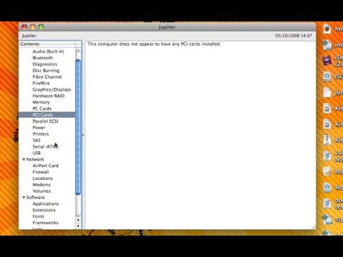Open the Power section
Viewport: 343px width, 257px height.
pos(39,128)
